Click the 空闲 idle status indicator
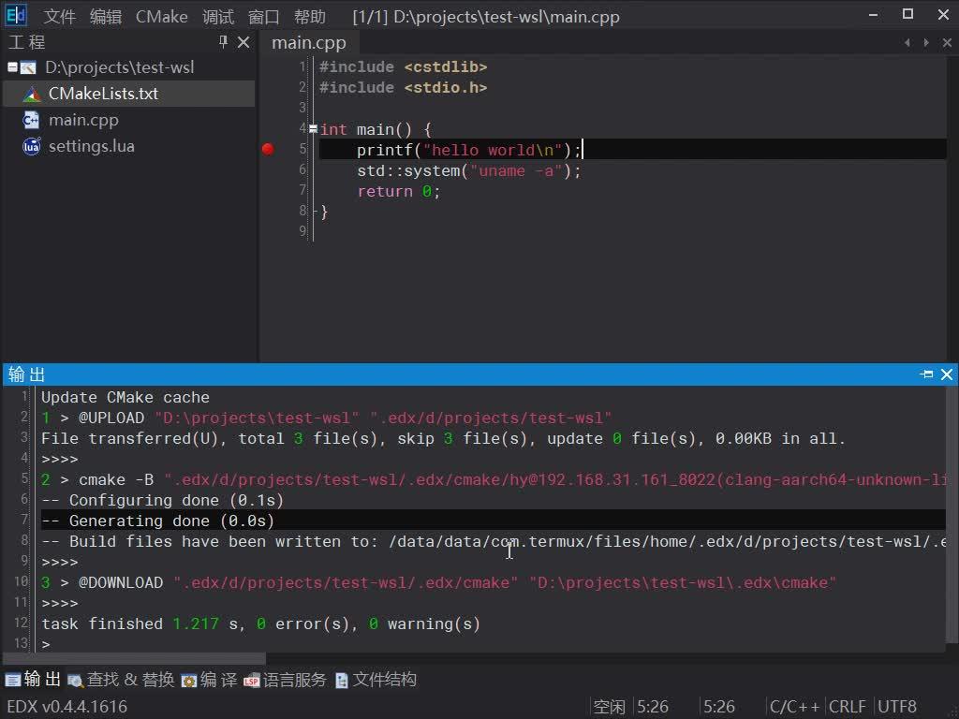Viewport: 959px width, 719px height. (609, 707)
